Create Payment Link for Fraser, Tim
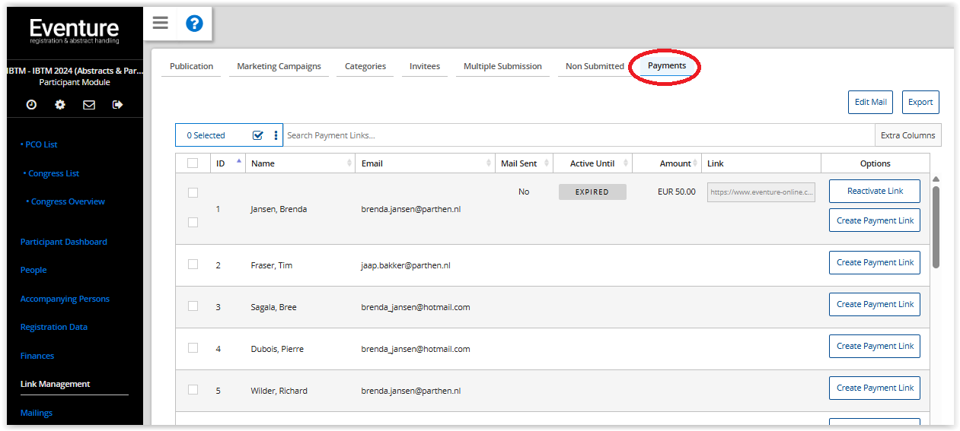960x431 pixels. coord(875,262)
